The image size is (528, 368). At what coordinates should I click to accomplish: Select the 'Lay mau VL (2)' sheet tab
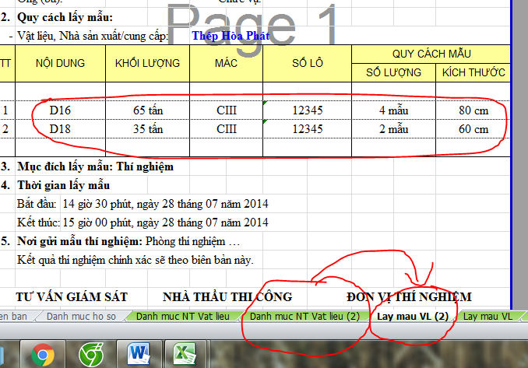tap(413, 317)
